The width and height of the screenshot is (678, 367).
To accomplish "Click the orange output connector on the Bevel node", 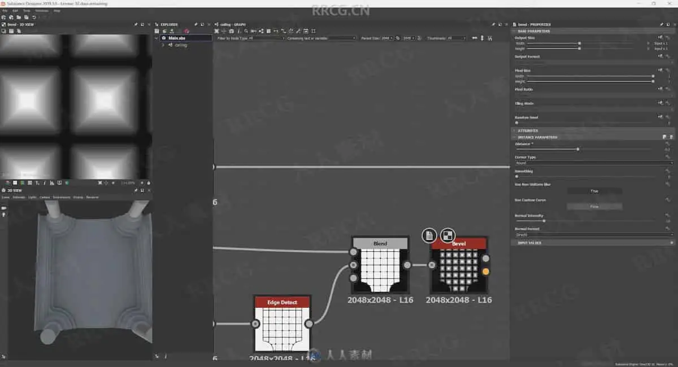I will (x=485, y=272).
